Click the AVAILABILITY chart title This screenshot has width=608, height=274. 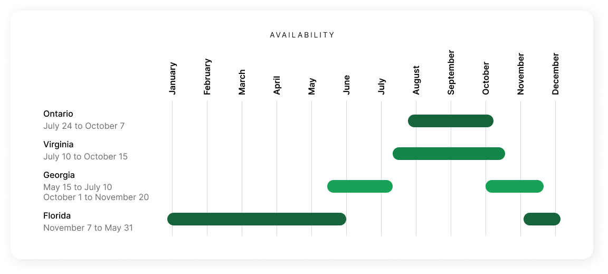coord(302,35)
